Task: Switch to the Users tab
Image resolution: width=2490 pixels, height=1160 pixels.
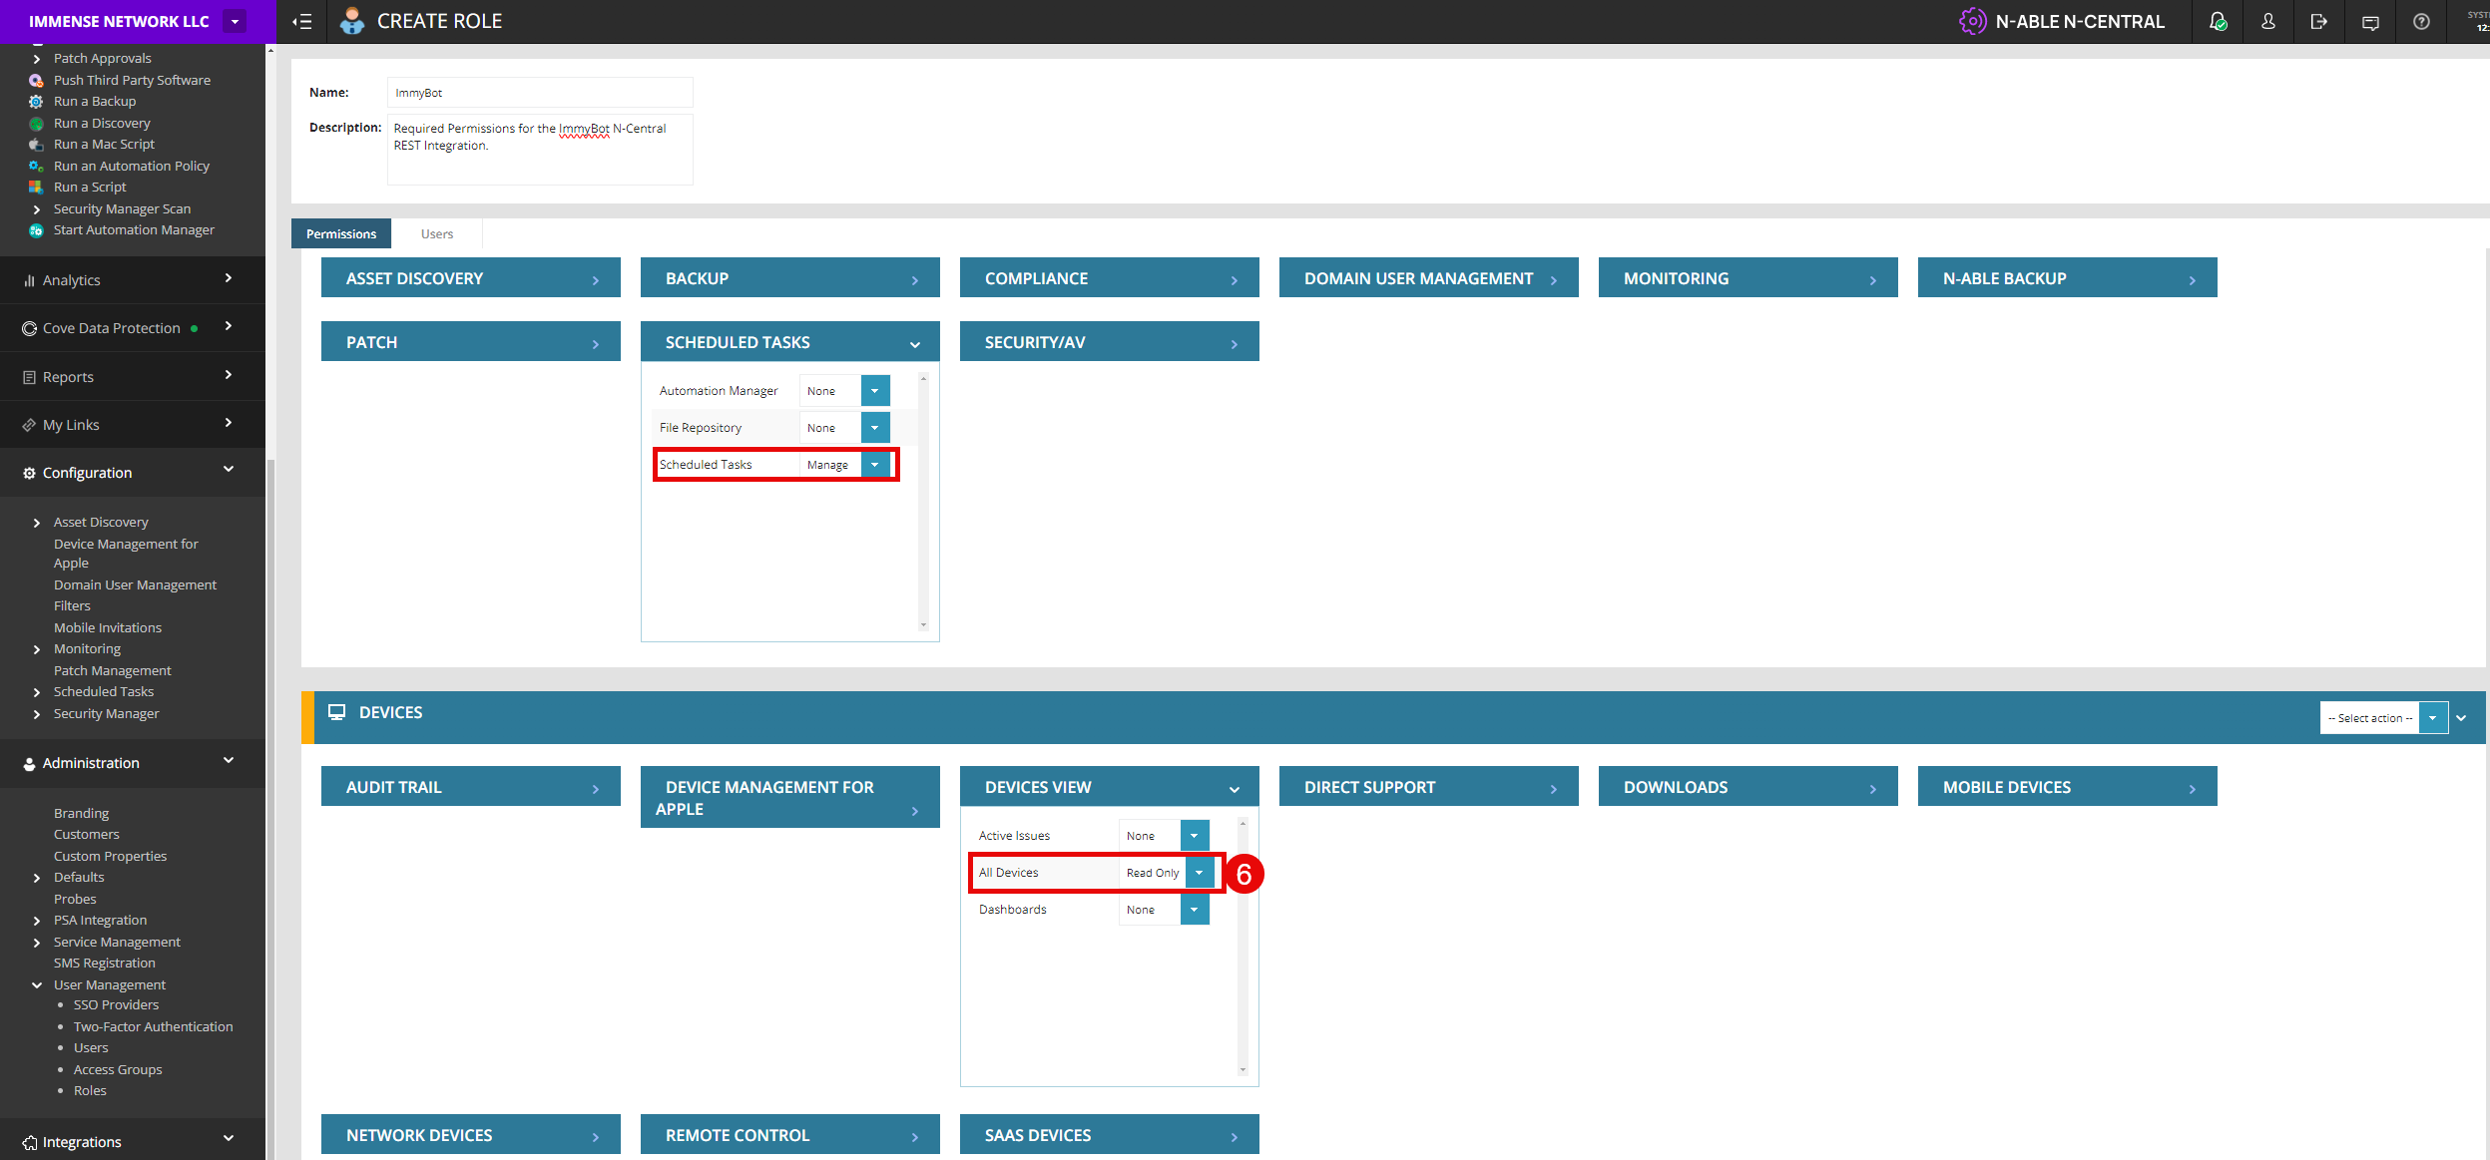Action: (436, 234)
